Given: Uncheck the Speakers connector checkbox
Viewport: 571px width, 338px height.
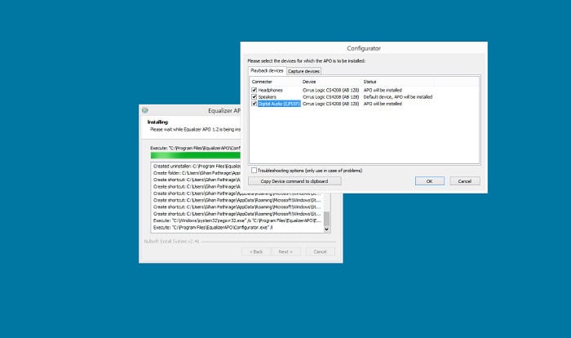Looking at the screenshot, I should pos(255,96).
